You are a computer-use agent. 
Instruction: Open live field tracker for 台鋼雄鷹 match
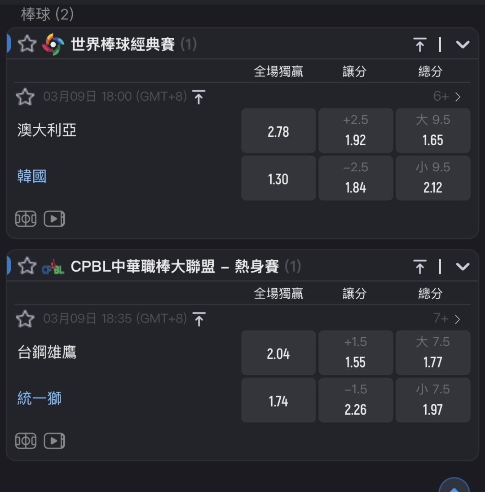pos(26,441)
